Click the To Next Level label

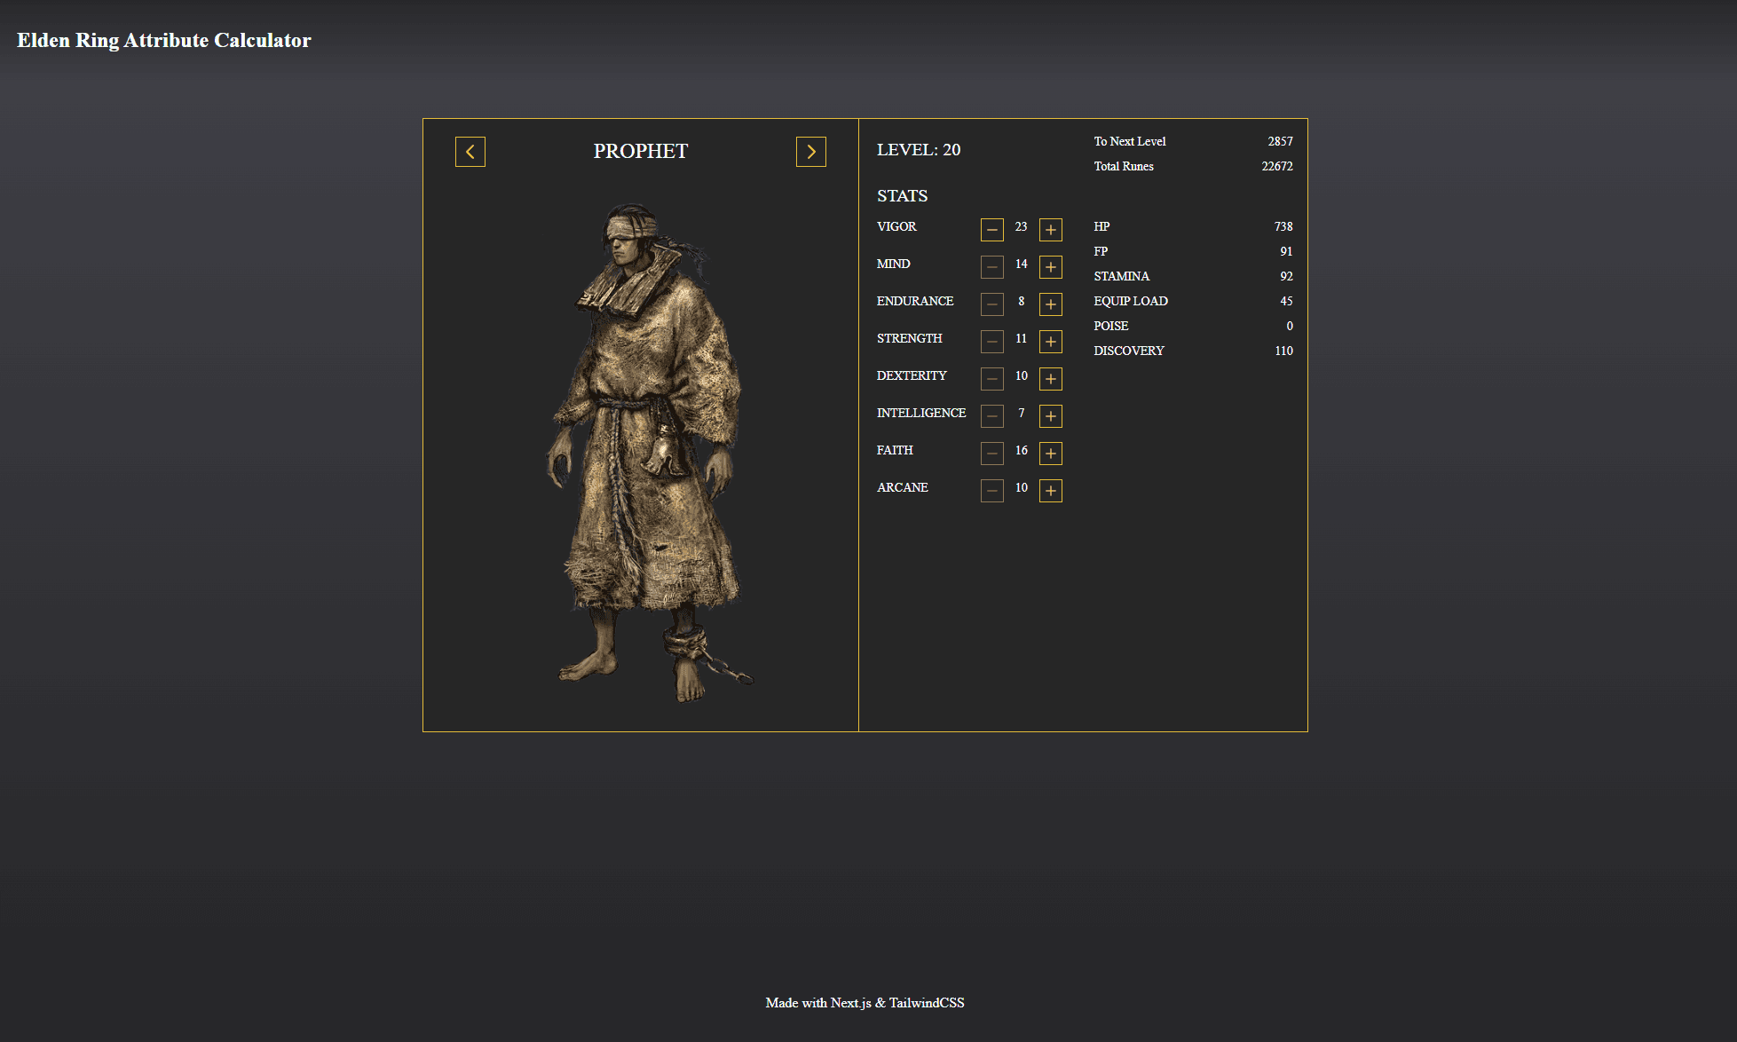1130,142
